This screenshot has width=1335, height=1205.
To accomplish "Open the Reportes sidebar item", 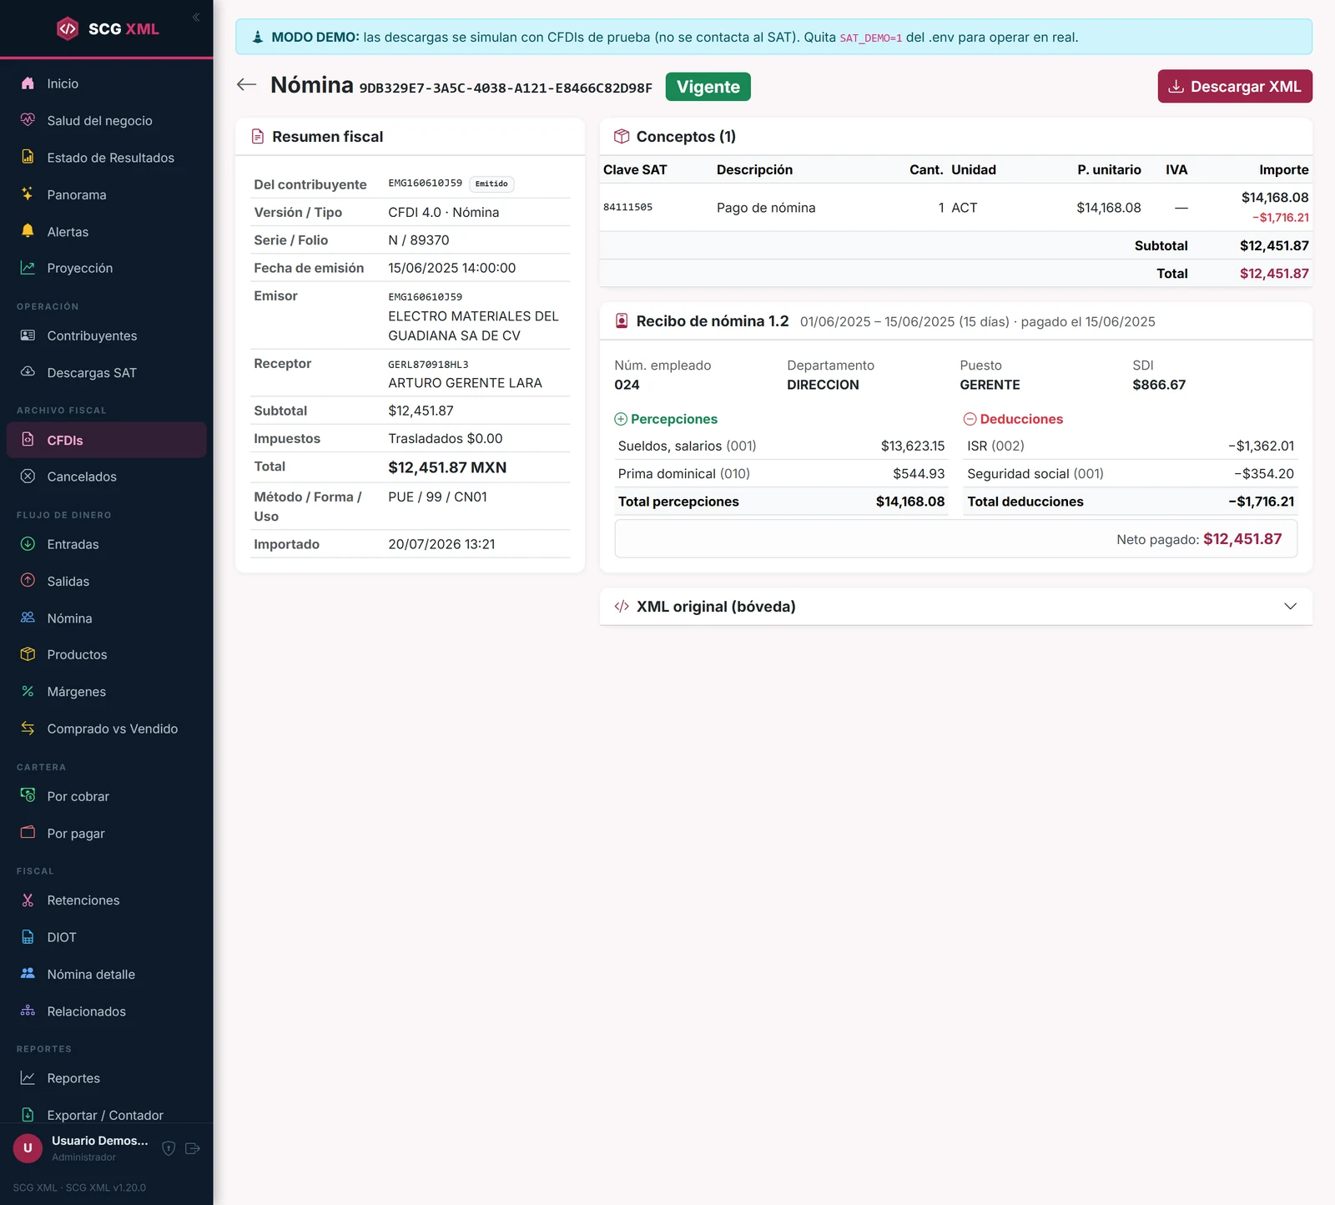I will 107,1078.
